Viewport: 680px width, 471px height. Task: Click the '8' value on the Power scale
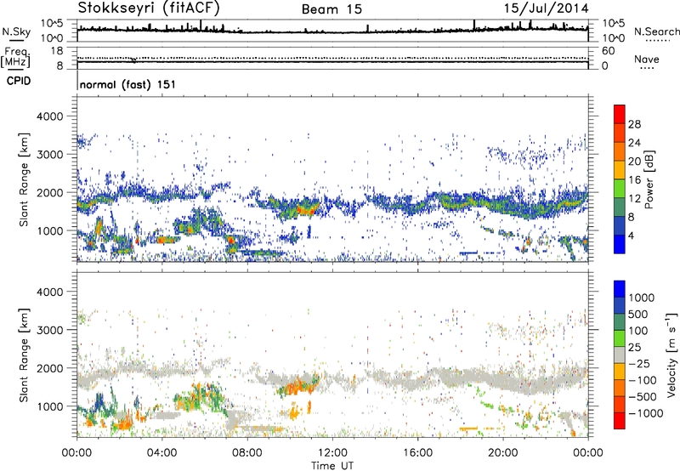[x=632, y=218]
